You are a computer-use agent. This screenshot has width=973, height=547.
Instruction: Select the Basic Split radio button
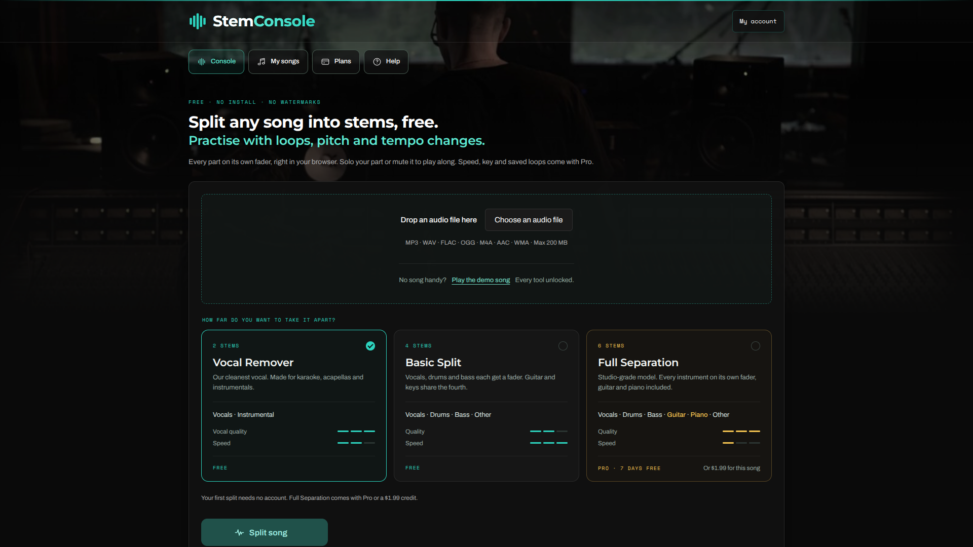(563, 346)
